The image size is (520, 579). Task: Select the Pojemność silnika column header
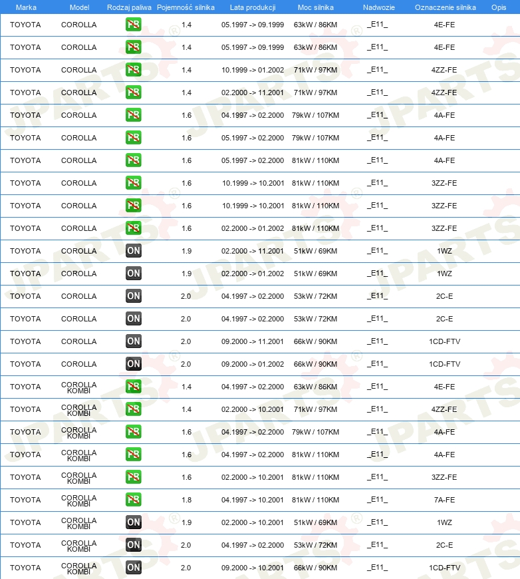pyautogui.click(x=186, y=7)
